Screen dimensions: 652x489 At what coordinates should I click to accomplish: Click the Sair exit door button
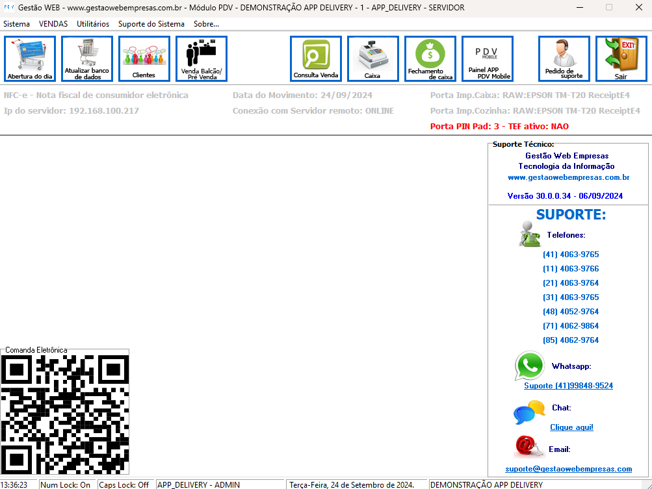(x=621, y=58)
